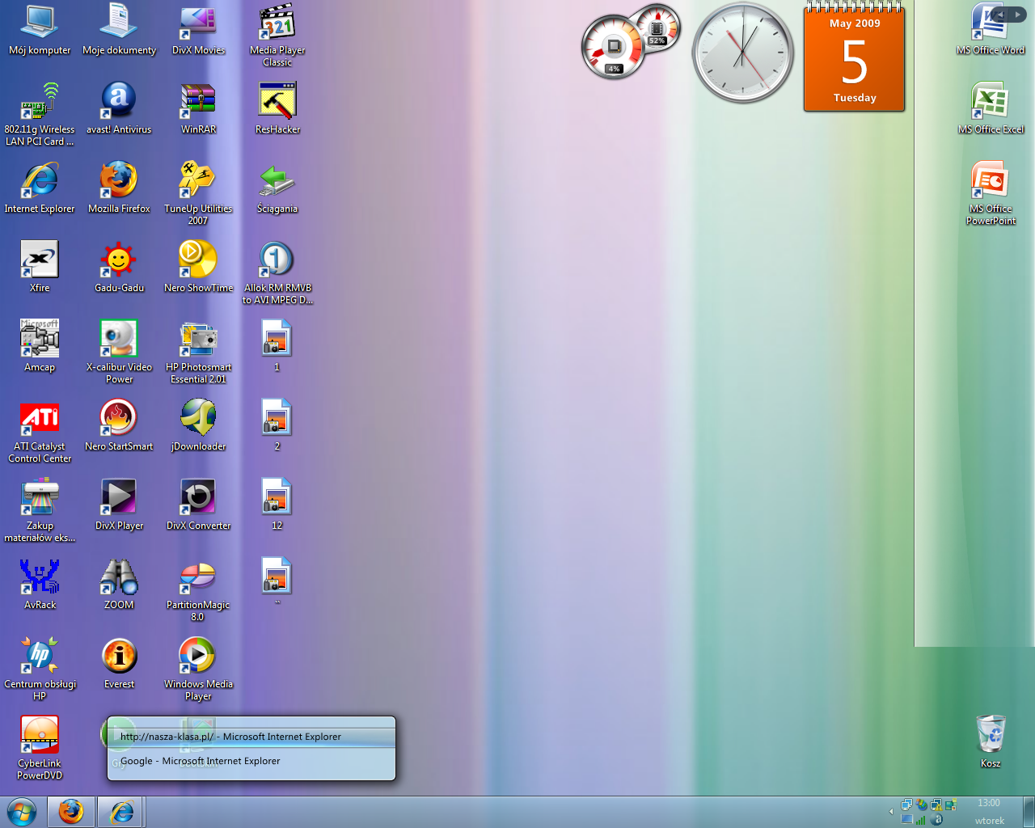This screenshot has height=828, width=1035.
Task: Select 802.11g Wireless LAN PCI Card icon
Action: coord(40,114)
